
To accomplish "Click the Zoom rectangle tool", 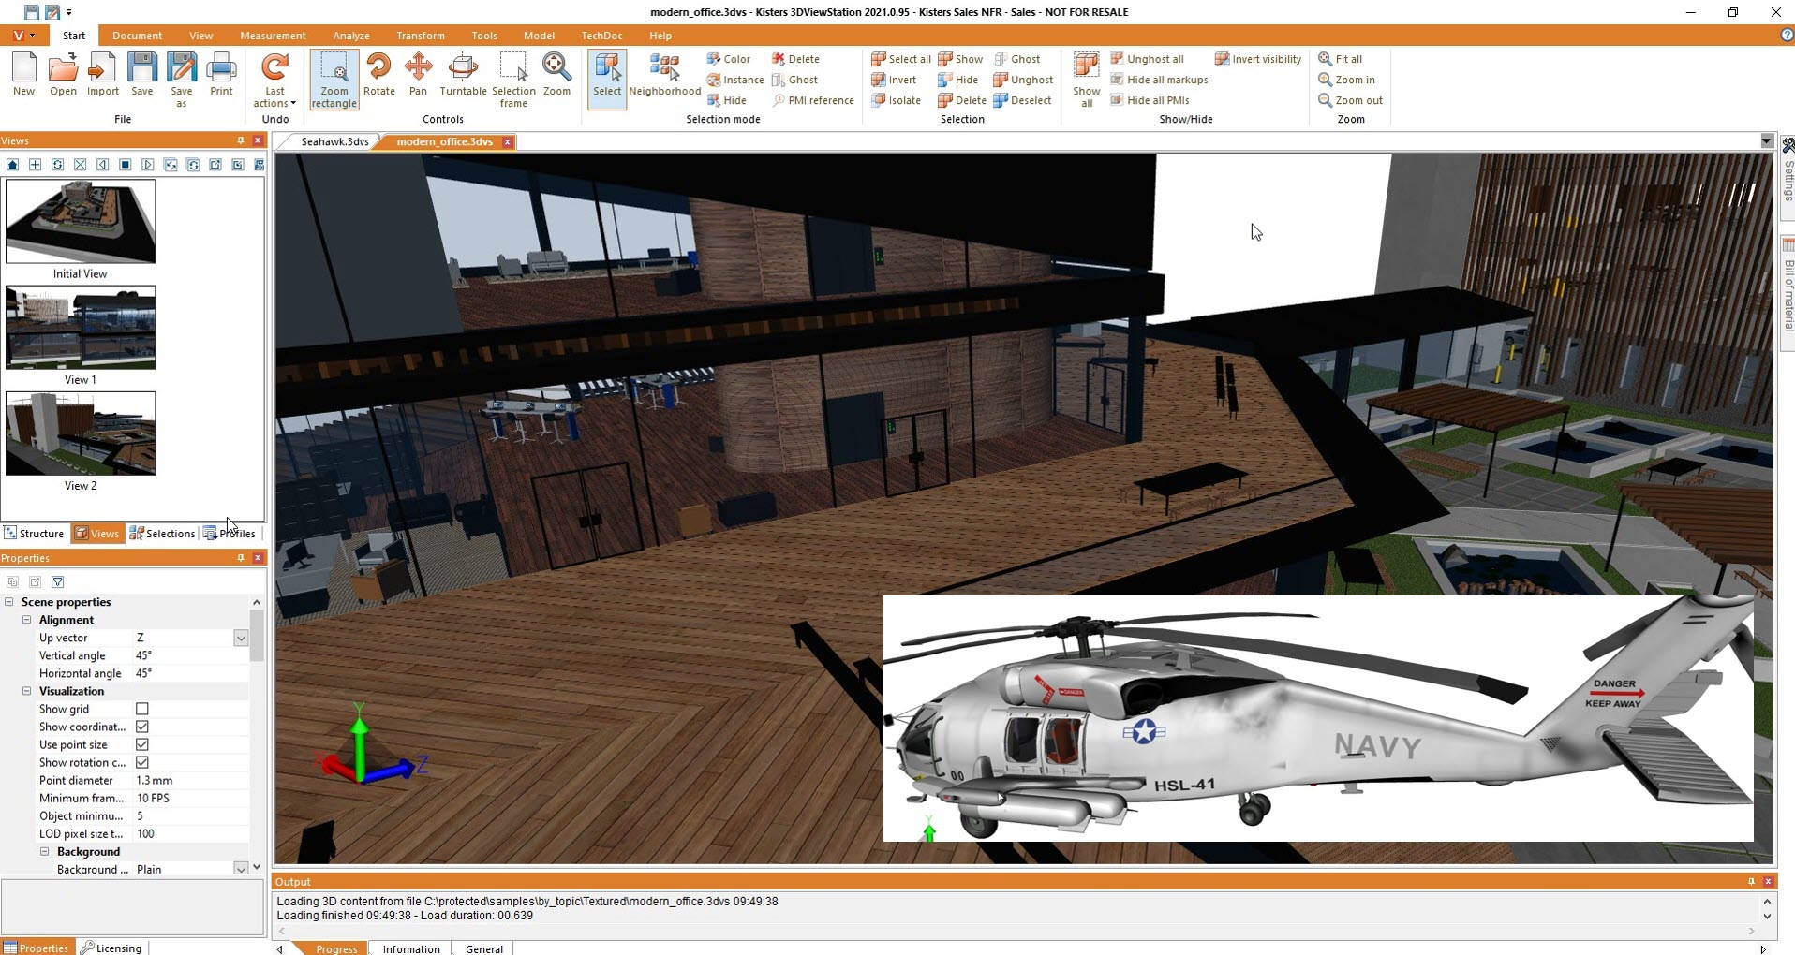I will click(x=334, y=79).
